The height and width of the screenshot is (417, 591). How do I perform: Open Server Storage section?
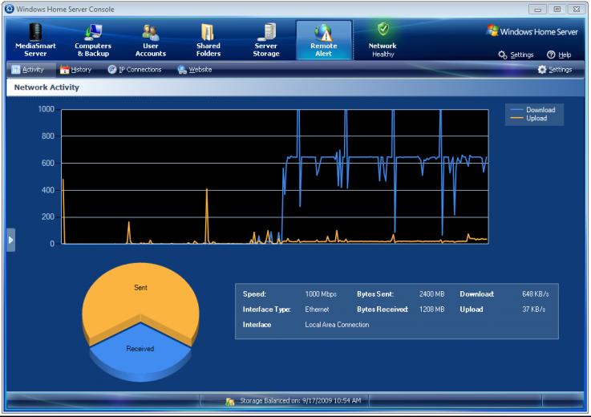coord(266,40)
